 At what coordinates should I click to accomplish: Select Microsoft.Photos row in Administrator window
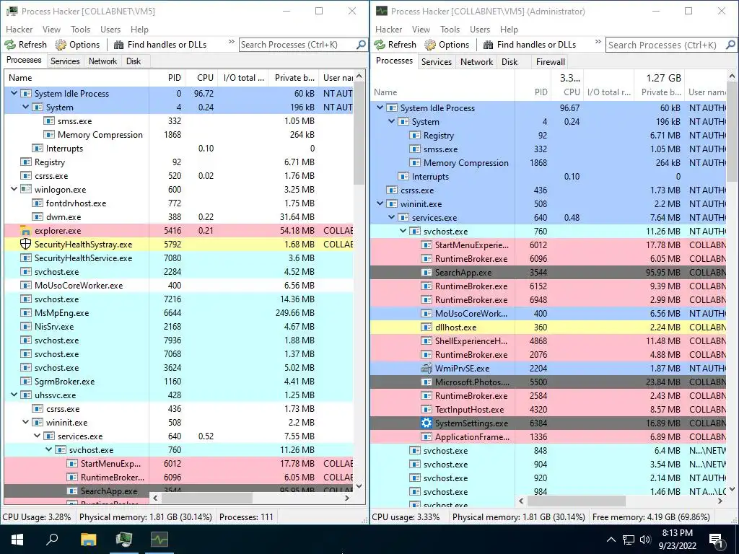point(548,382)
